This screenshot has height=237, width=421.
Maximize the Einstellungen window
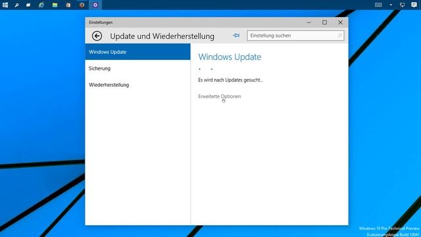324,22
